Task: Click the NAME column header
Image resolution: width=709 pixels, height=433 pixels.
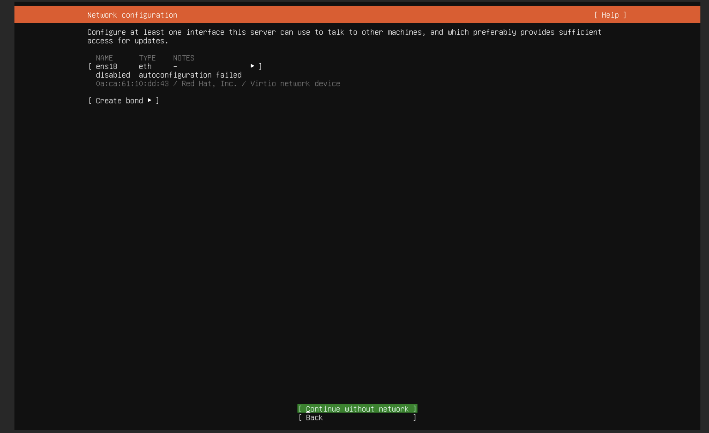Action: [104, 58]
